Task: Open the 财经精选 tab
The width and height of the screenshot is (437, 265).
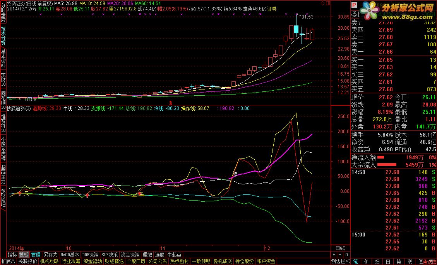Action: [114, 262]
